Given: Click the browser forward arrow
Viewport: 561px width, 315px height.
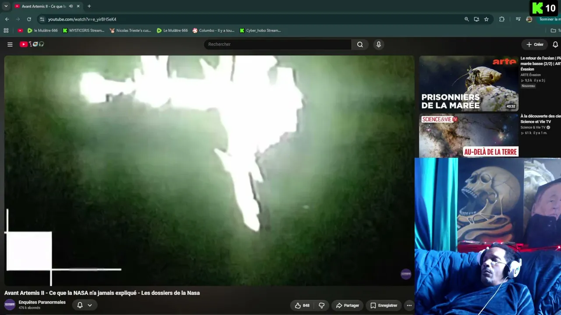Looking at the screenshot, I should pos(18,19).
